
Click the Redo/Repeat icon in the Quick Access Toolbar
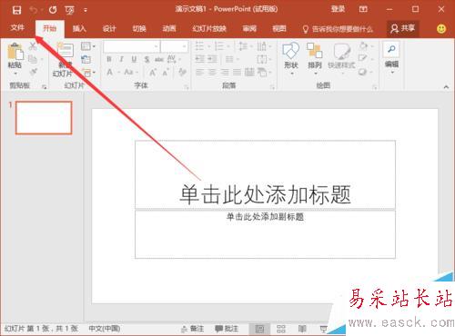[x=53, y=10]
